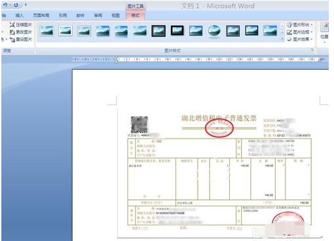
Task: Click the 更改图片 change picture icon
Action: pyautogui.click(x=12, y=32)
